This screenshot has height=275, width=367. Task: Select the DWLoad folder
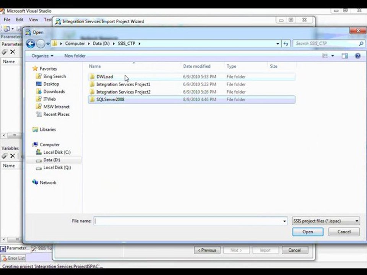[x=192, y=77]
